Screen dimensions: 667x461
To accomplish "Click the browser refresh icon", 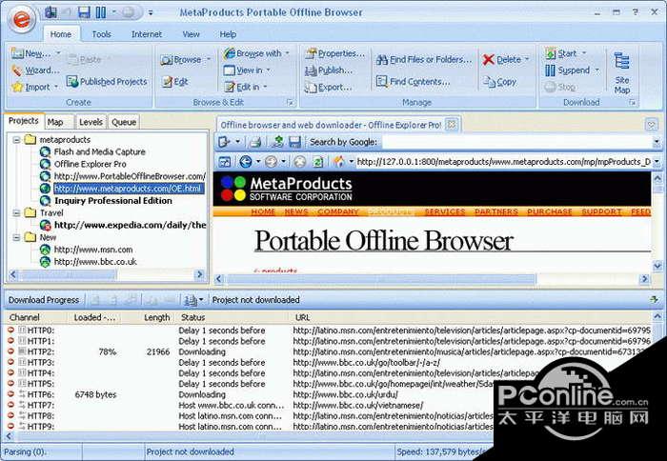I will (x=317, y=162).
